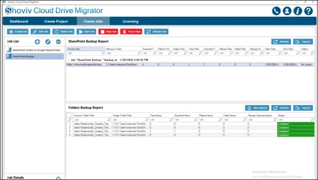Click the Target Folder Path column header

[130, 115]
